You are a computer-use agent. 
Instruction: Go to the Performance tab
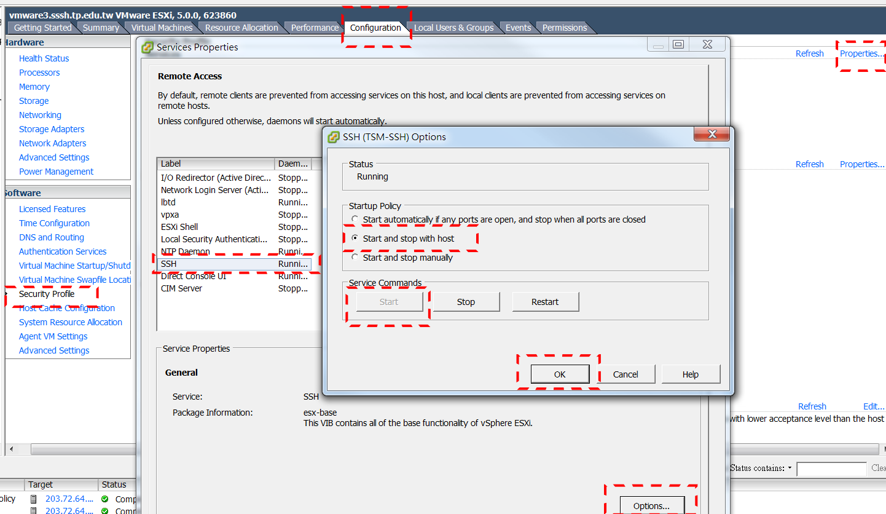[x=315, y=28]
